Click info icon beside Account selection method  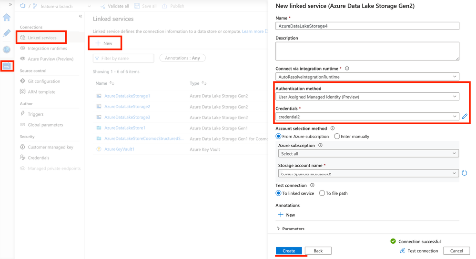tap(333, 128)
